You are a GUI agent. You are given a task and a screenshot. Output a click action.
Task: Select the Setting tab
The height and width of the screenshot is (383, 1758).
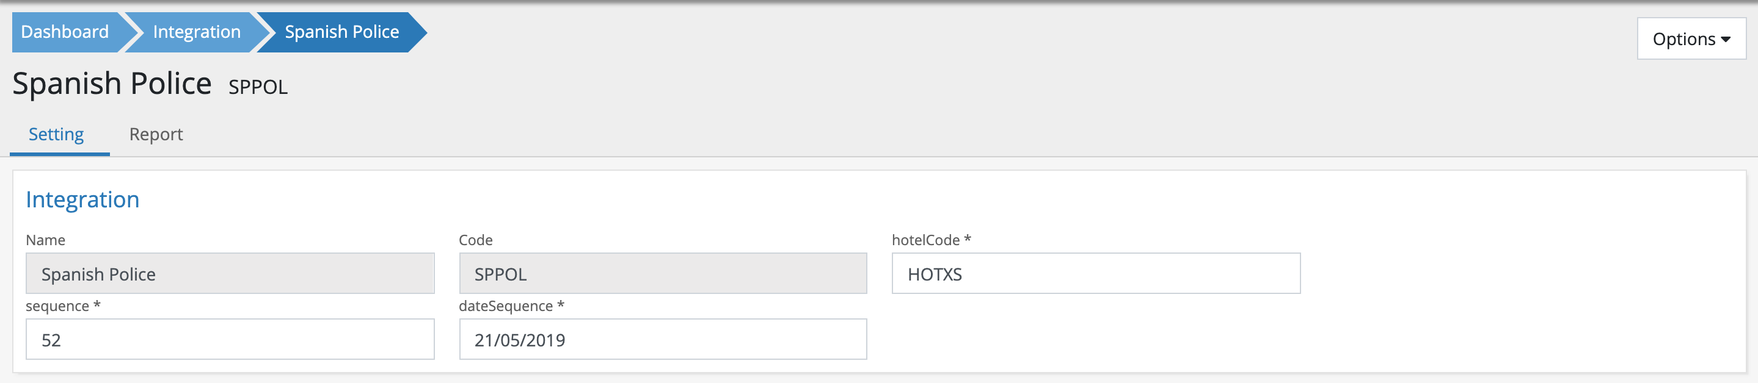(x=57, y=134)
